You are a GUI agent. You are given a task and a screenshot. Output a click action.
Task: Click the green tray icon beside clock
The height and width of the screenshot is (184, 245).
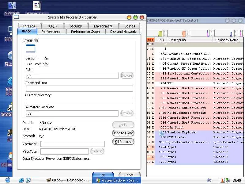pos(228,180)
